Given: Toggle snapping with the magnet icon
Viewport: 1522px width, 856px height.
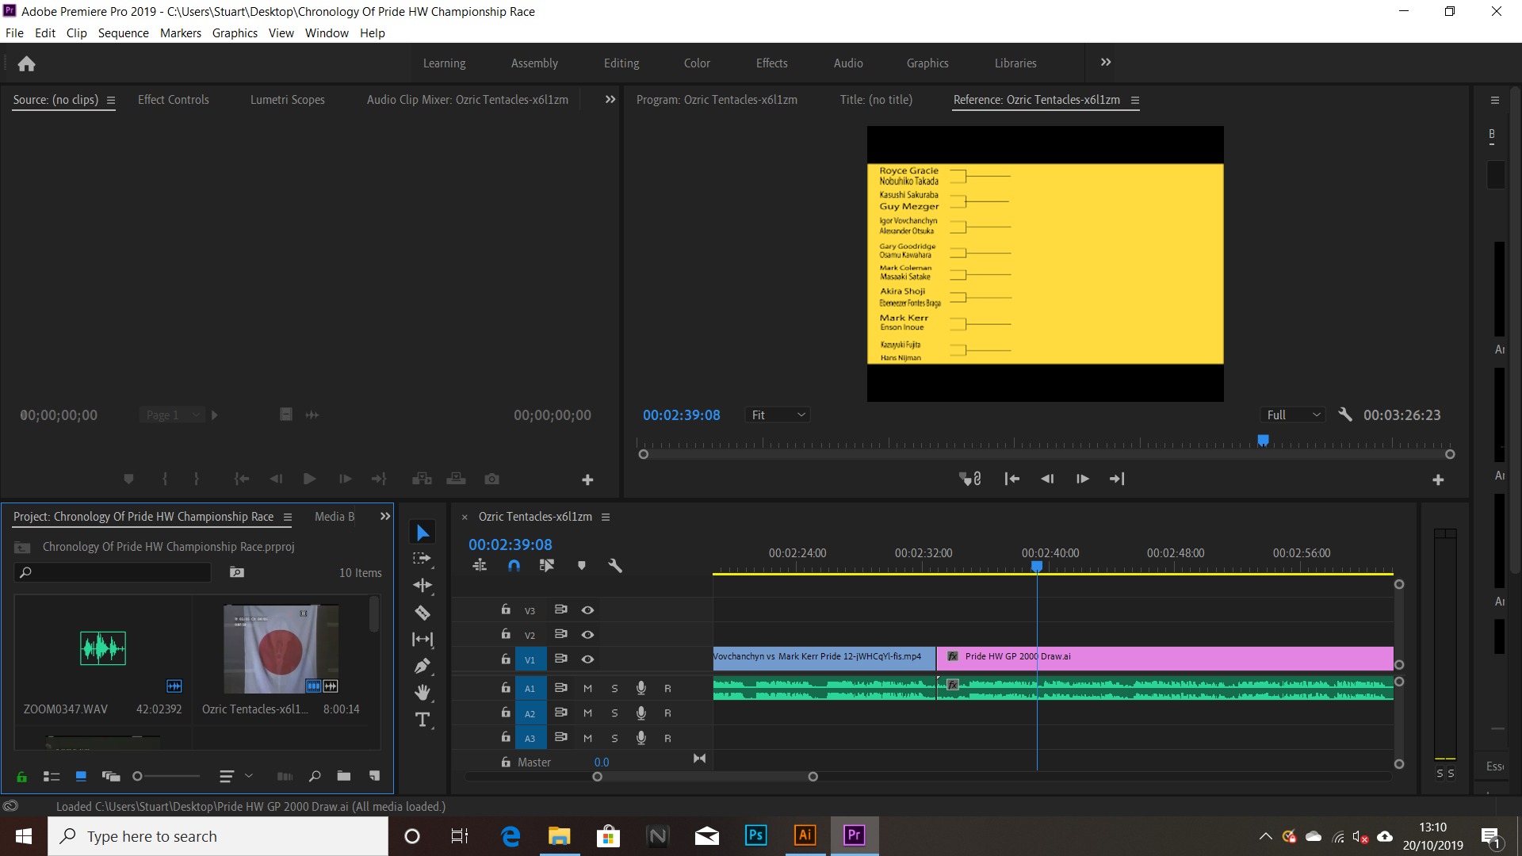Looking at the screenshot, I should click(x=513, y=565).
